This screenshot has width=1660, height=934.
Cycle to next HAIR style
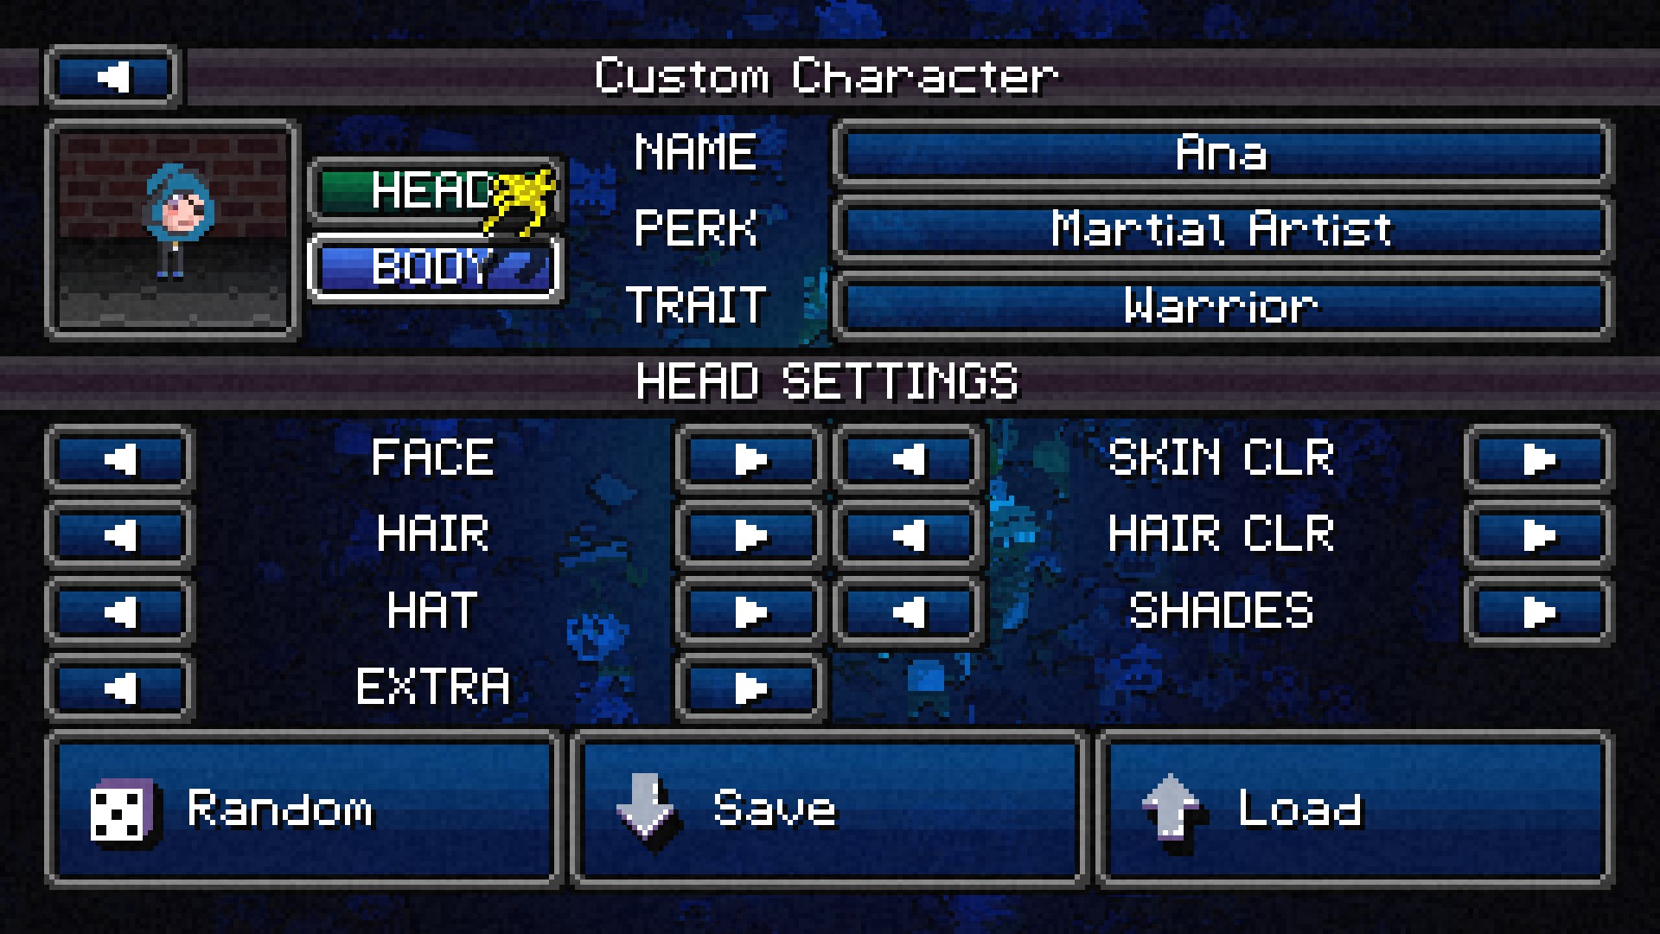(750, 535)
